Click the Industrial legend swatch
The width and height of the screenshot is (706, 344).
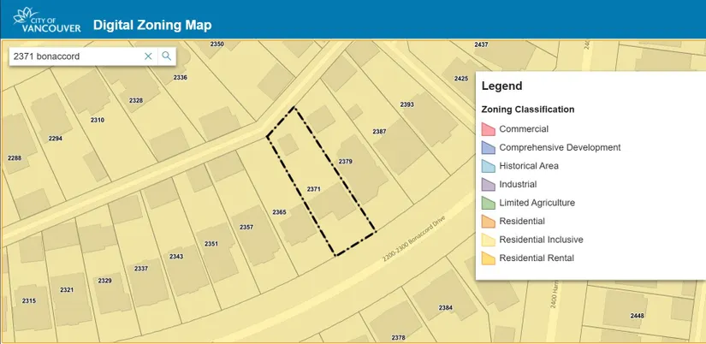[488, 185]
